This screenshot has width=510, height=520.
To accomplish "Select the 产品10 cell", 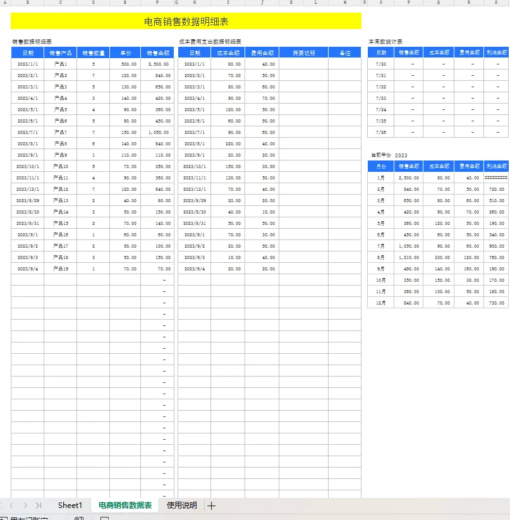I will point(60,166).
